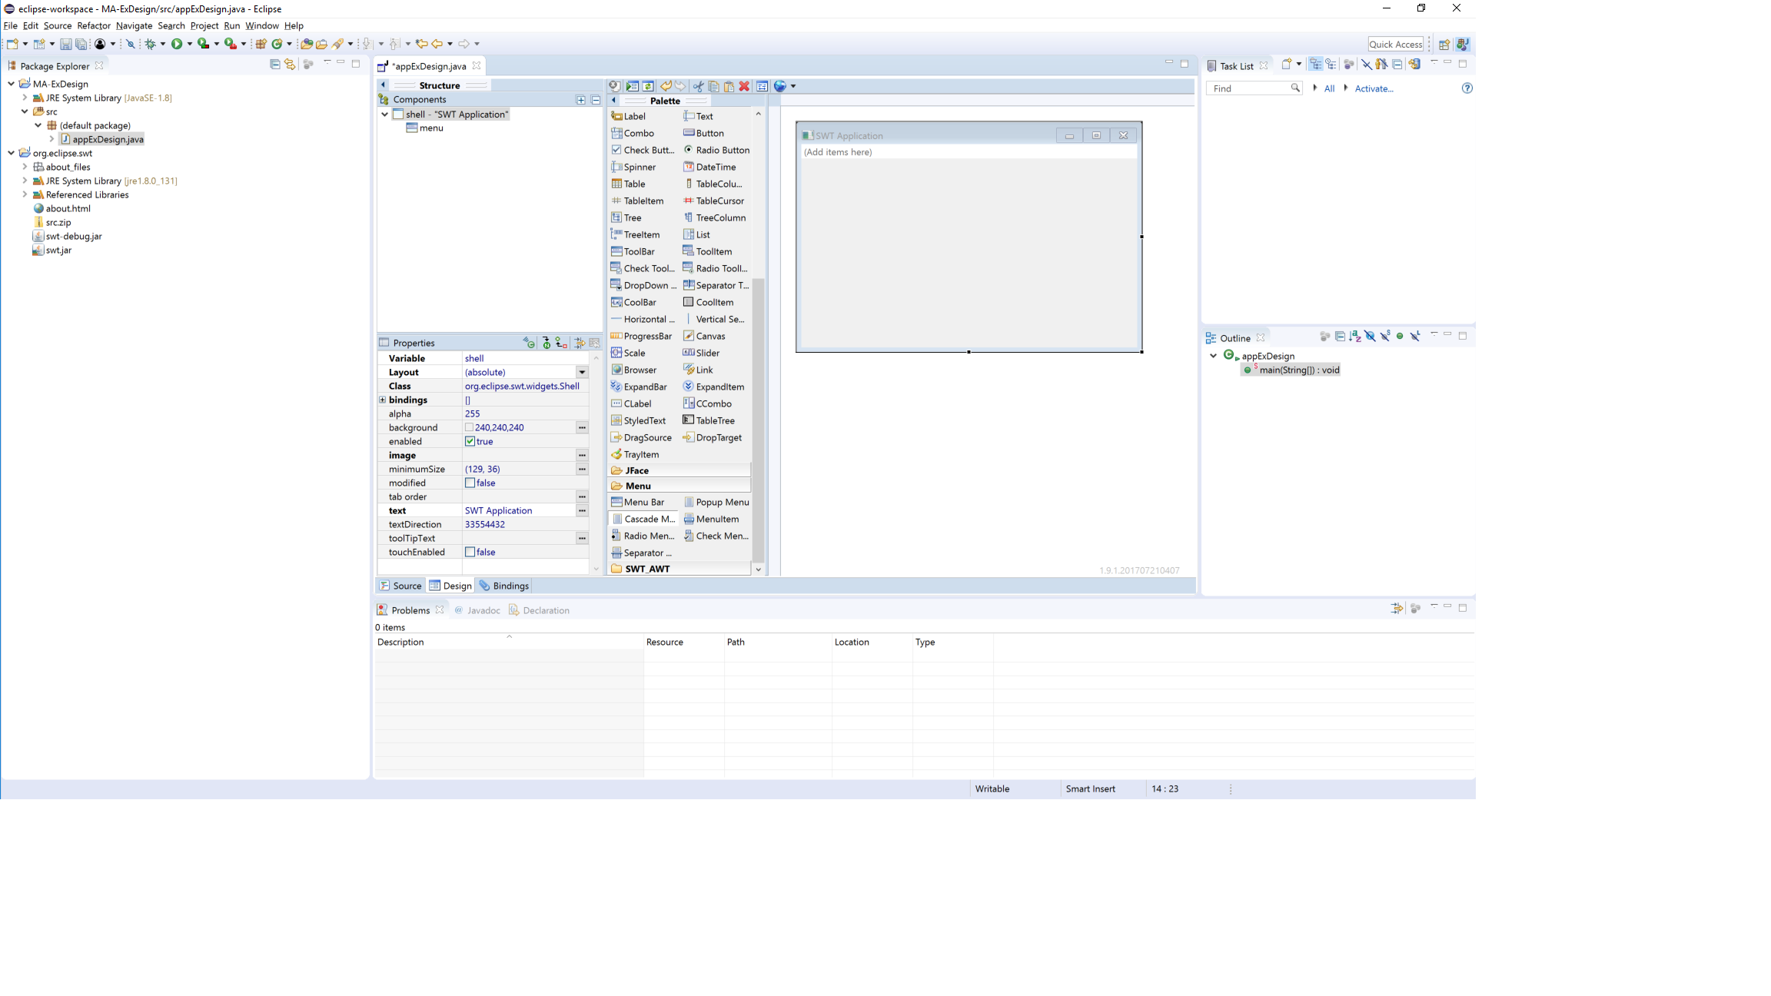Click the Open Perspective icon
Screen dimensions: 1771x996
(x=1444, y=45)
